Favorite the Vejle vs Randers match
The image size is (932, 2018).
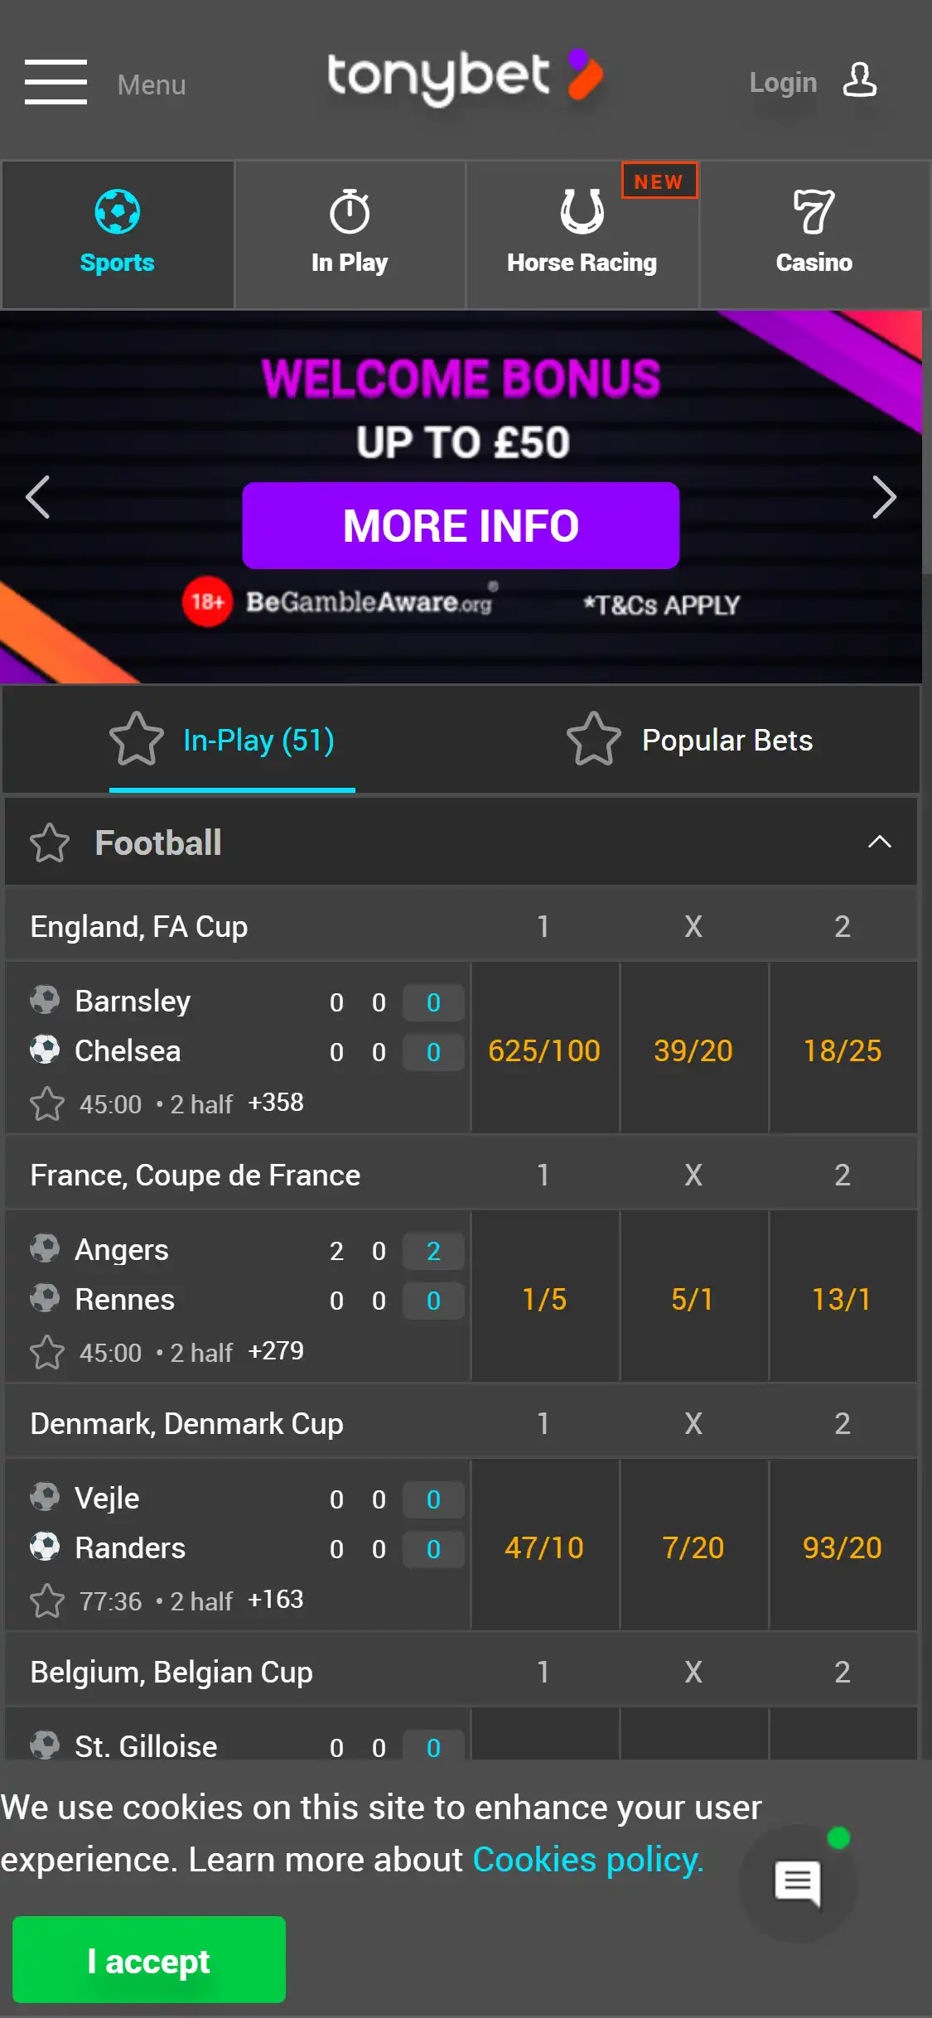[x=47, y=1600]
